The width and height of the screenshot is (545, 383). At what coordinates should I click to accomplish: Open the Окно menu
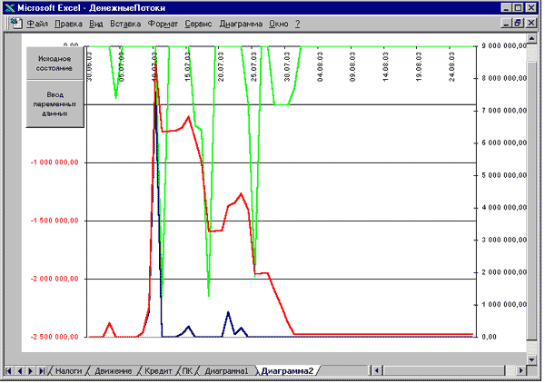pyautogui.click(x=279, y=24)
